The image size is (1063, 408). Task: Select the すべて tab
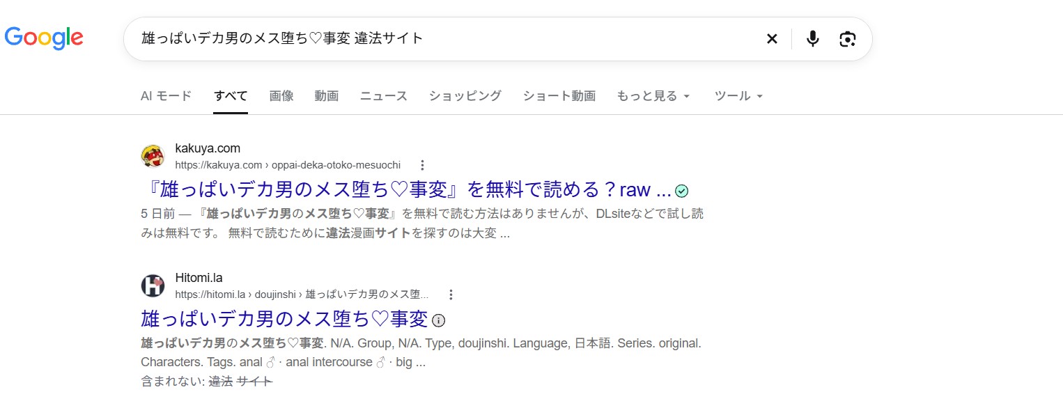231,96
